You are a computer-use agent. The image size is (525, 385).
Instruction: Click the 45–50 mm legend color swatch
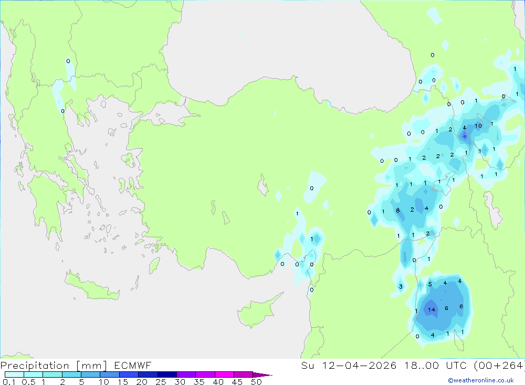pyautogui.click(x=243, y=374)
